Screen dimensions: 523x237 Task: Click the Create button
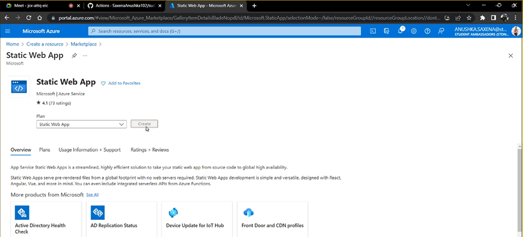click(144, 124)
